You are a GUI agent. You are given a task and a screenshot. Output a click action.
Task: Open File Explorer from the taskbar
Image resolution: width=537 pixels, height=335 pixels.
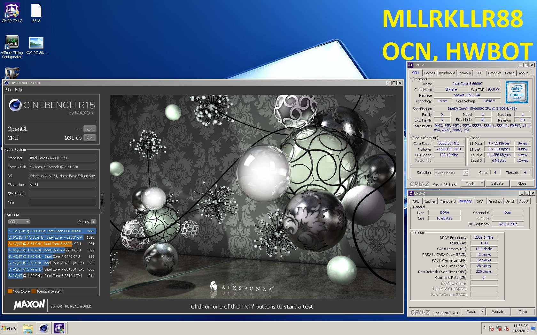(28, 328)
